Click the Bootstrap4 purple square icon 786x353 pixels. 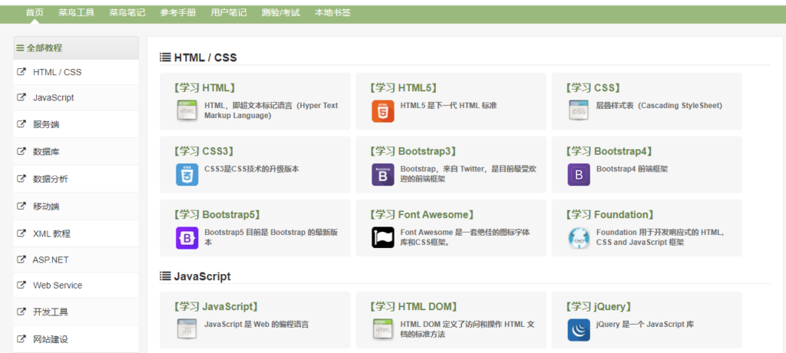[579, 174]
